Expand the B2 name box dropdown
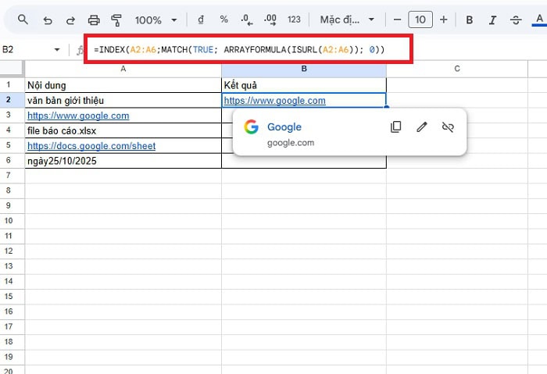The width and height of the screenshot is (547, 374). point(57,50)
